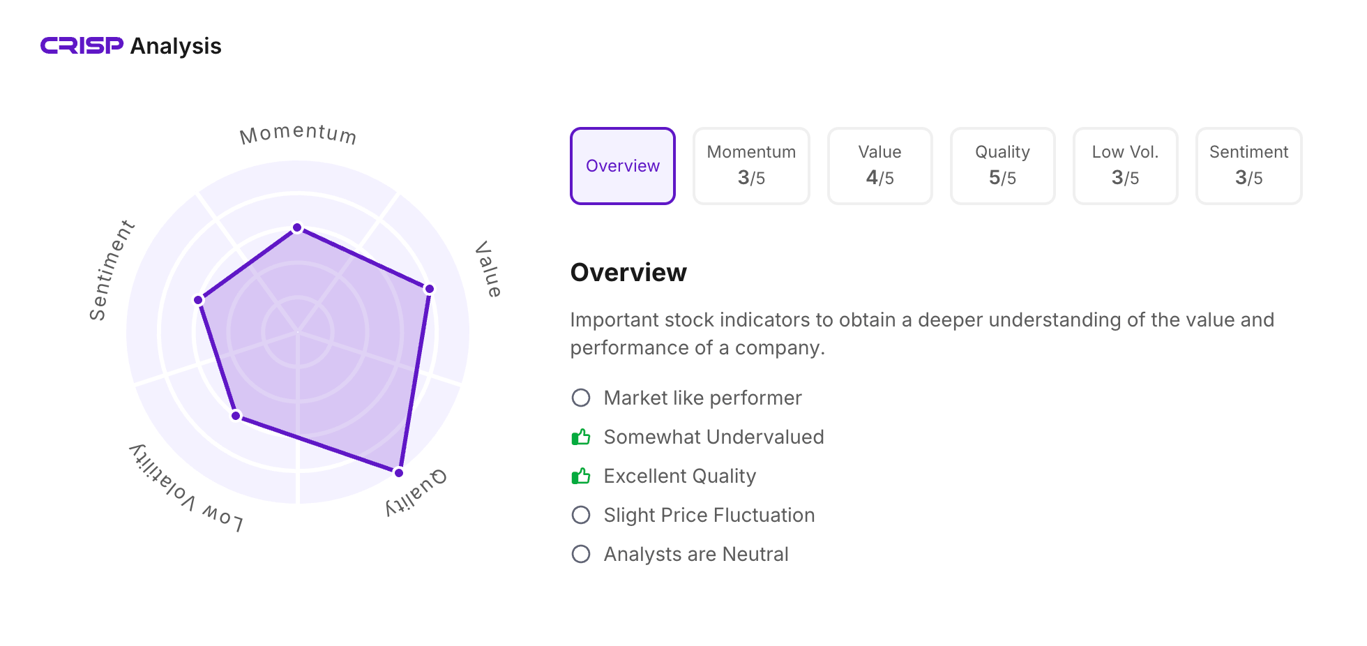Image resolution: width=1367 pixels, height=646 pixels.
Task: Click the CRISP logo
Action: coord(82,45)
